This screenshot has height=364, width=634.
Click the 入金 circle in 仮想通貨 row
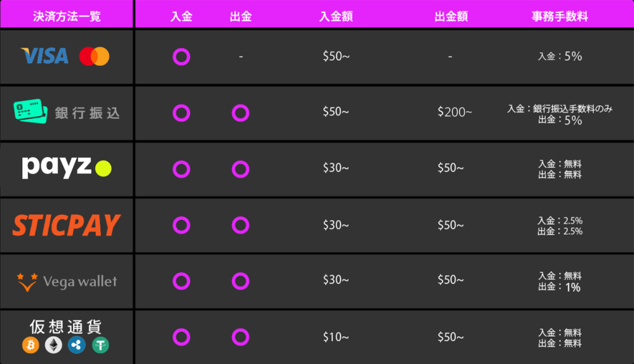point(181,337)
